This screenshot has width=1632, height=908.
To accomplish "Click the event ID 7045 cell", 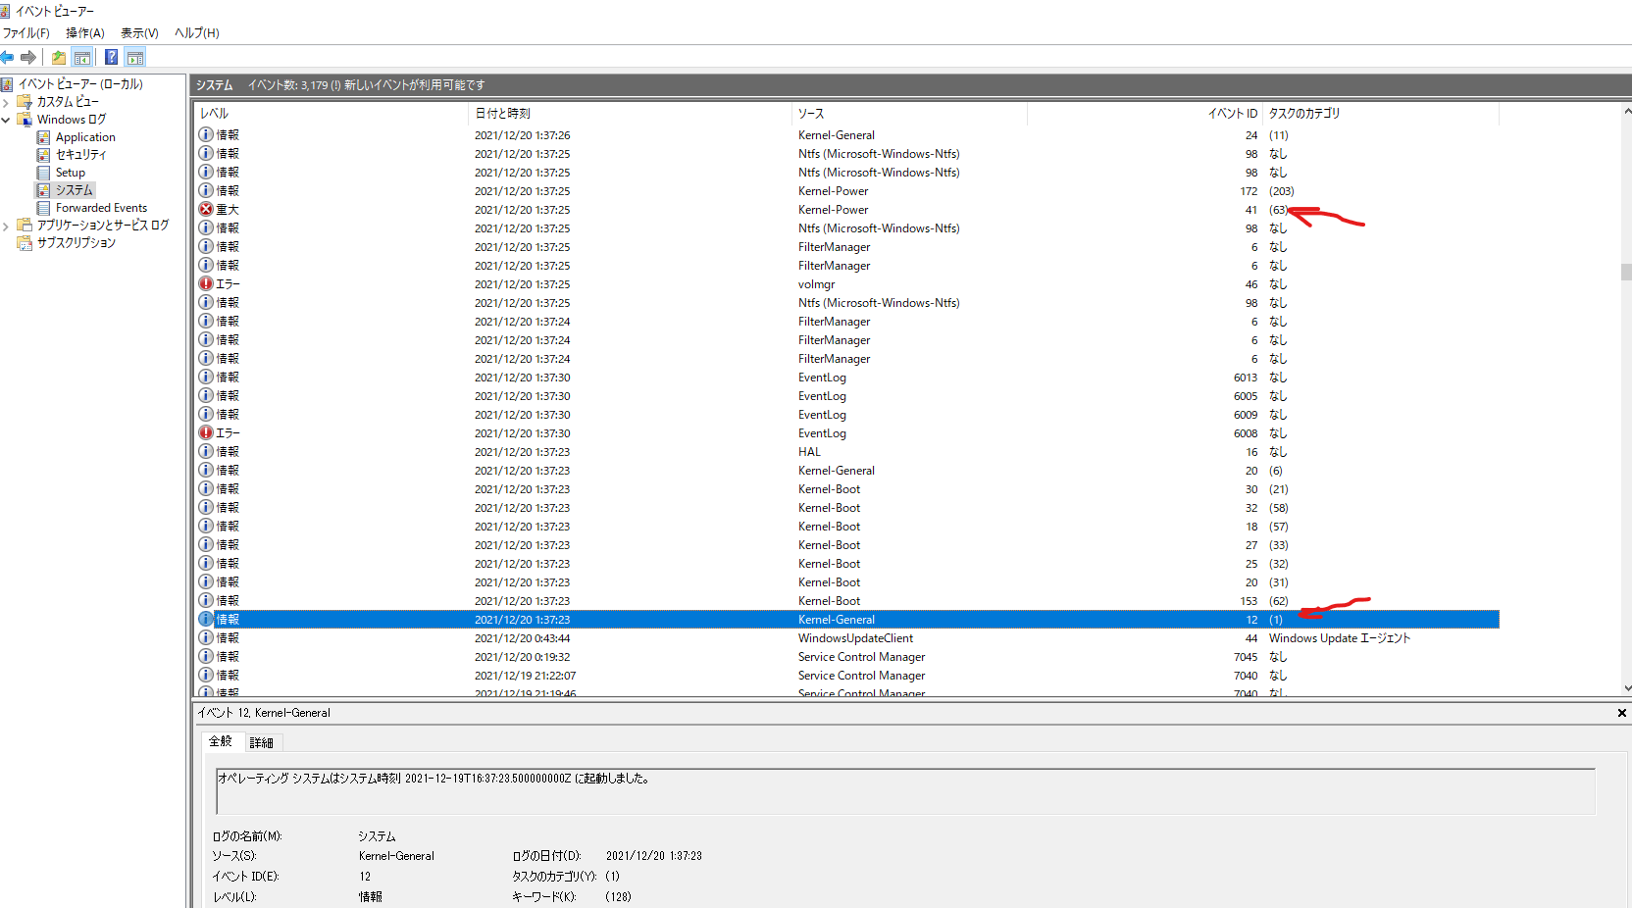I will click(x=1245, y=657).
